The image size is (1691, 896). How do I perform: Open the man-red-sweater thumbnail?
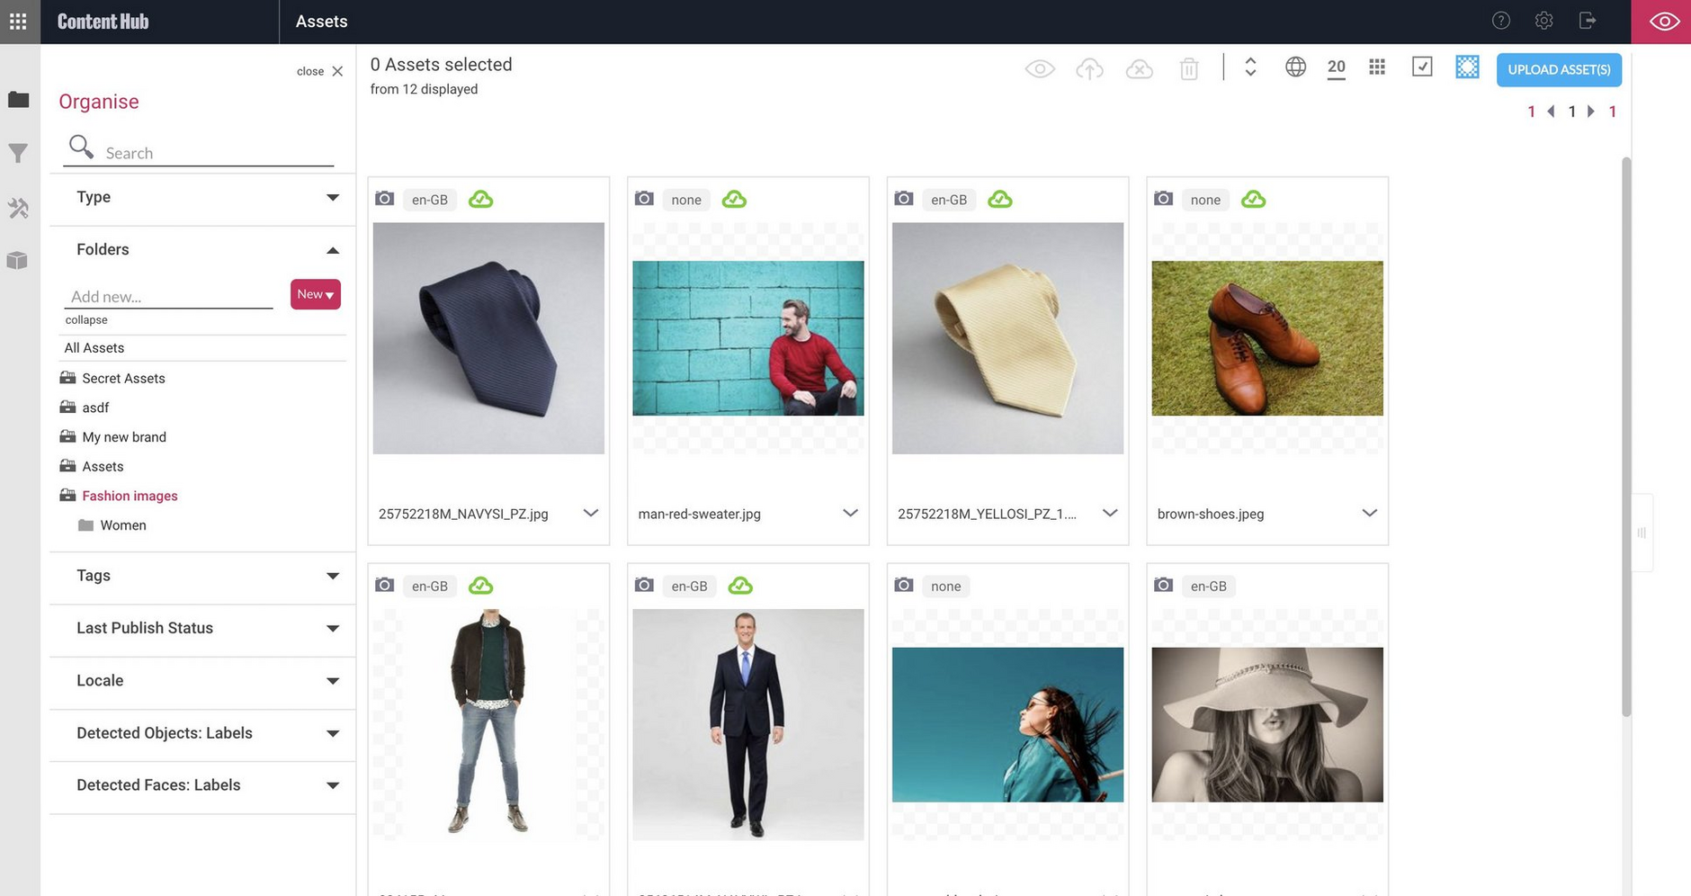click(x=748, y=338)
